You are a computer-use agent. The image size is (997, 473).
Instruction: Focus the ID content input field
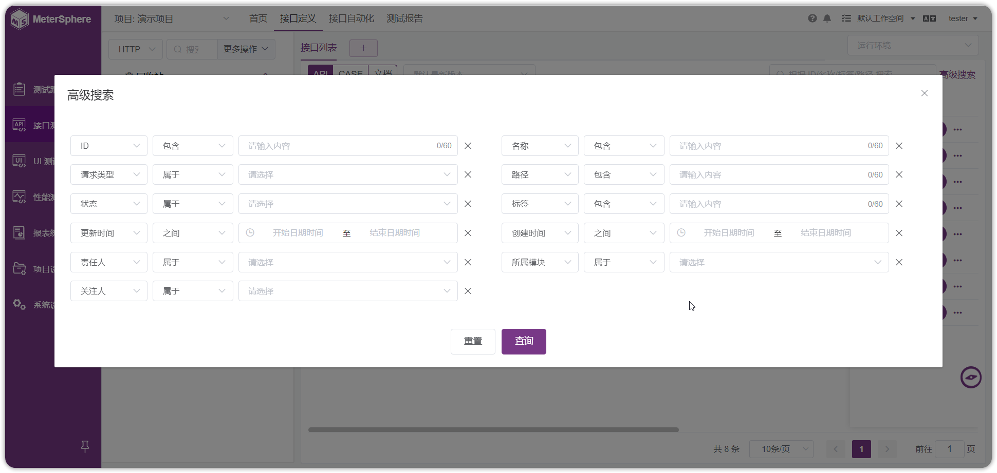pyautogui.click(x=348, y=146)
